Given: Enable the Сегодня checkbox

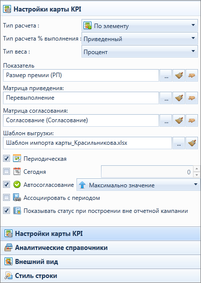Looking at the screenshot, I should pyautogui.click(x=6, y=172).
